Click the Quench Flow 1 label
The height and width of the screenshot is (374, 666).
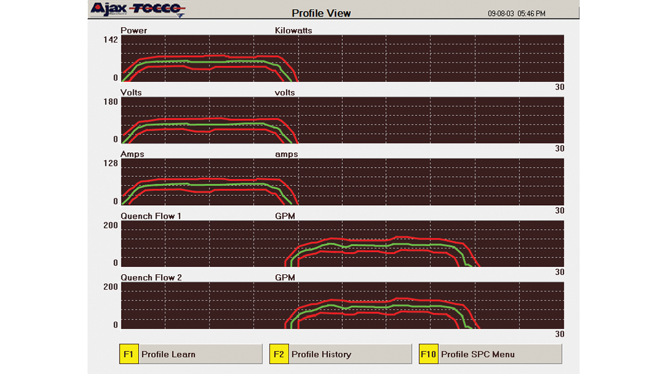pos(151,216)
